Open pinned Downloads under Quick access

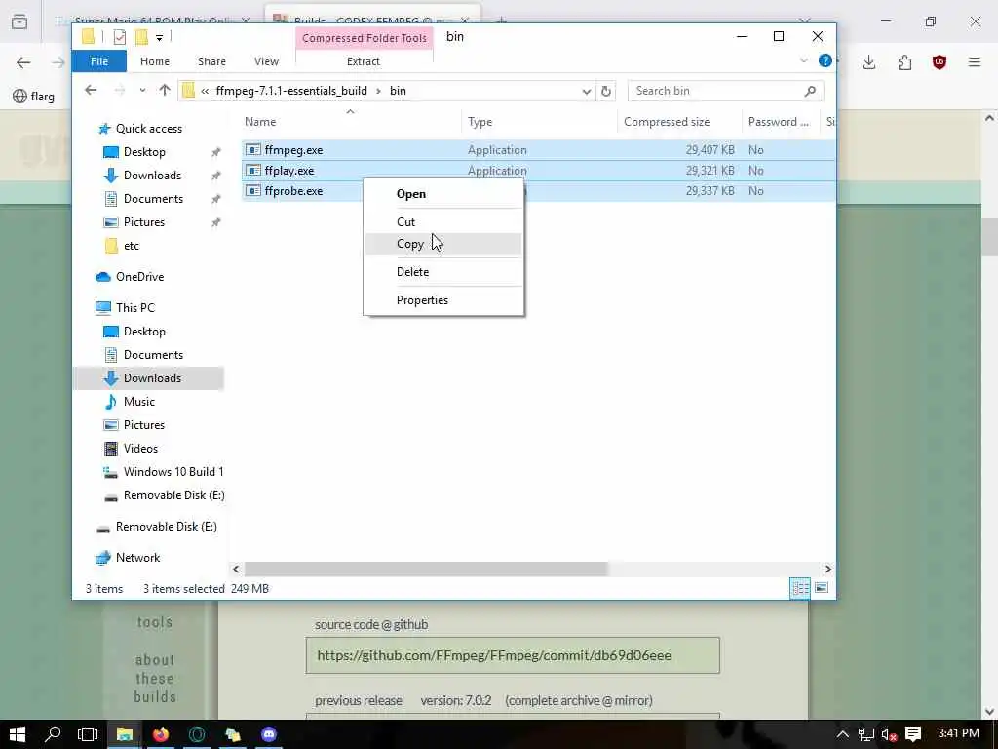pos(152,176)
